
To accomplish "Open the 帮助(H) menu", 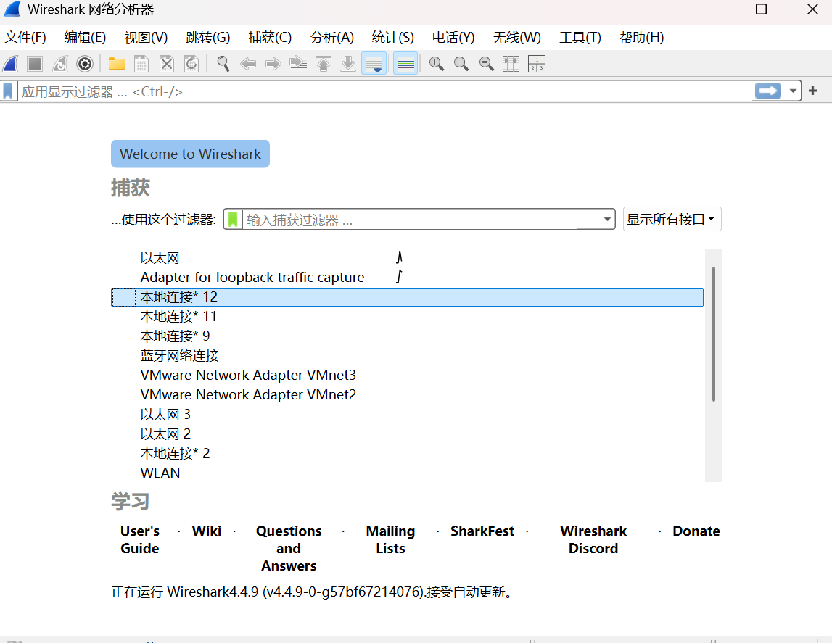I will coord(641,38).
